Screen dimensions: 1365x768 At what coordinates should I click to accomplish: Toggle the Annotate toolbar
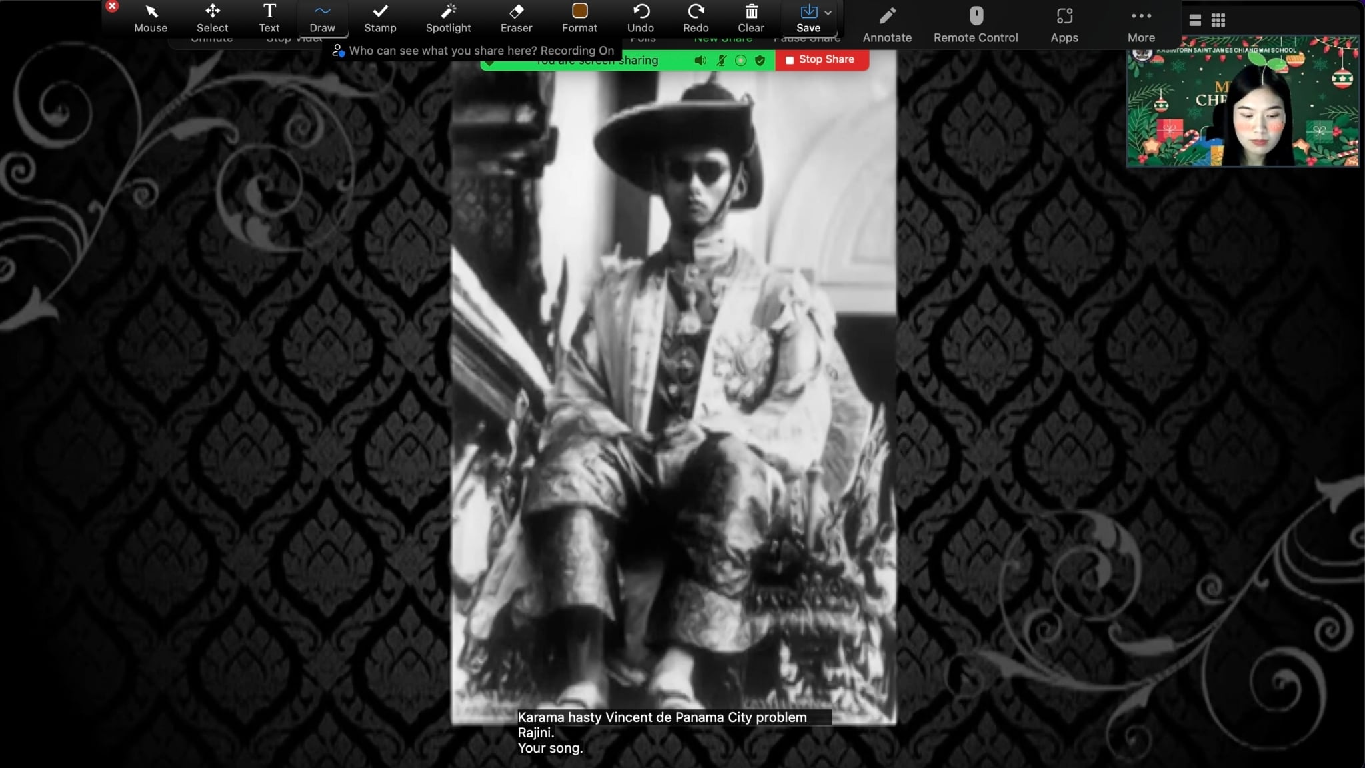point(887,25)
